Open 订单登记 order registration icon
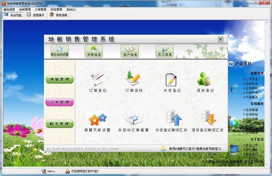 click(97, 79)
